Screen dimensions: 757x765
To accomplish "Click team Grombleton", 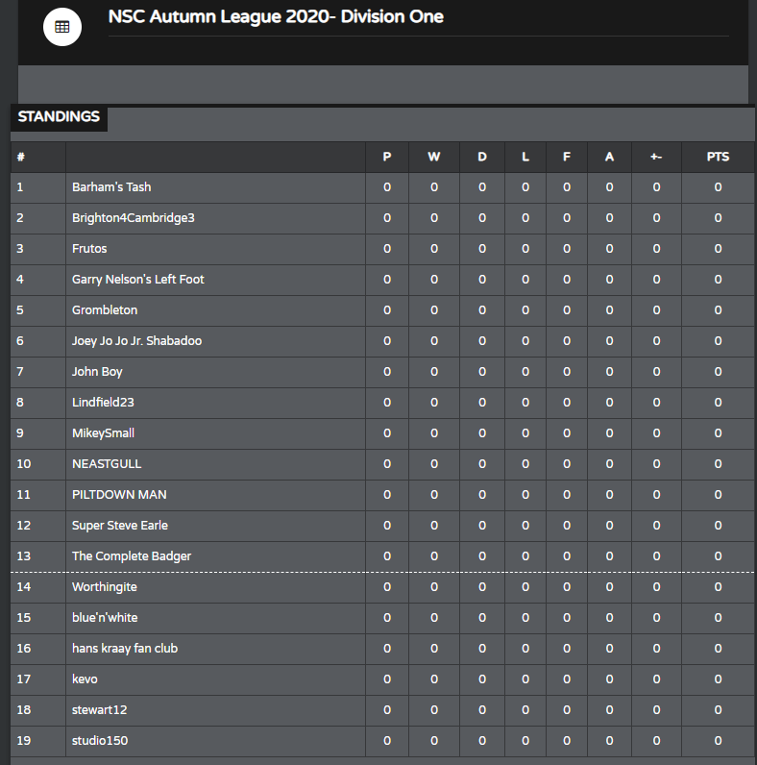I will point(105,310).
